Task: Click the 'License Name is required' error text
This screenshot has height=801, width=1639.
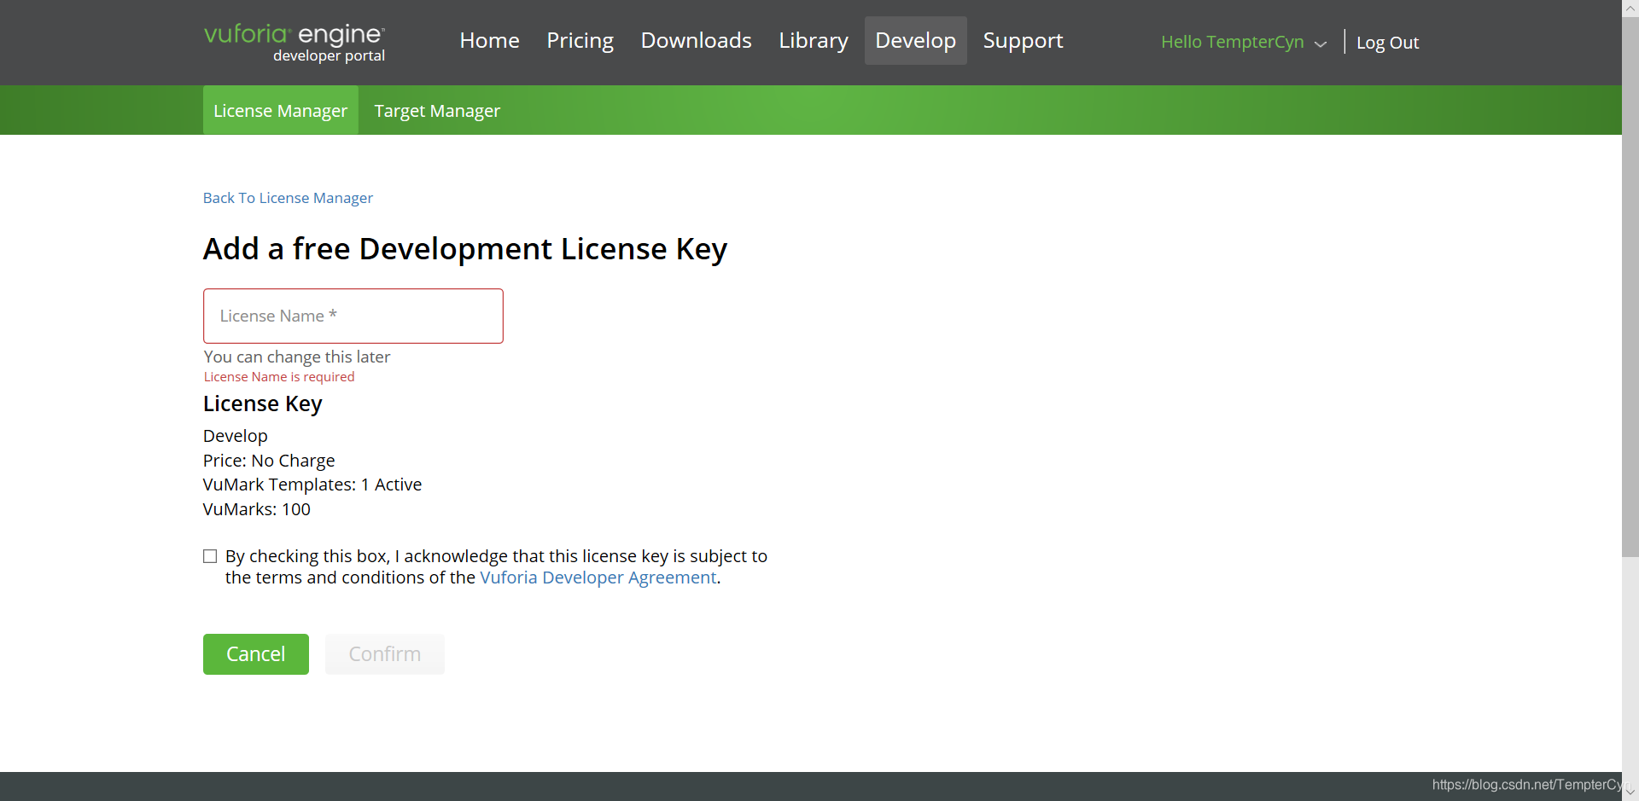Action: 279,377
